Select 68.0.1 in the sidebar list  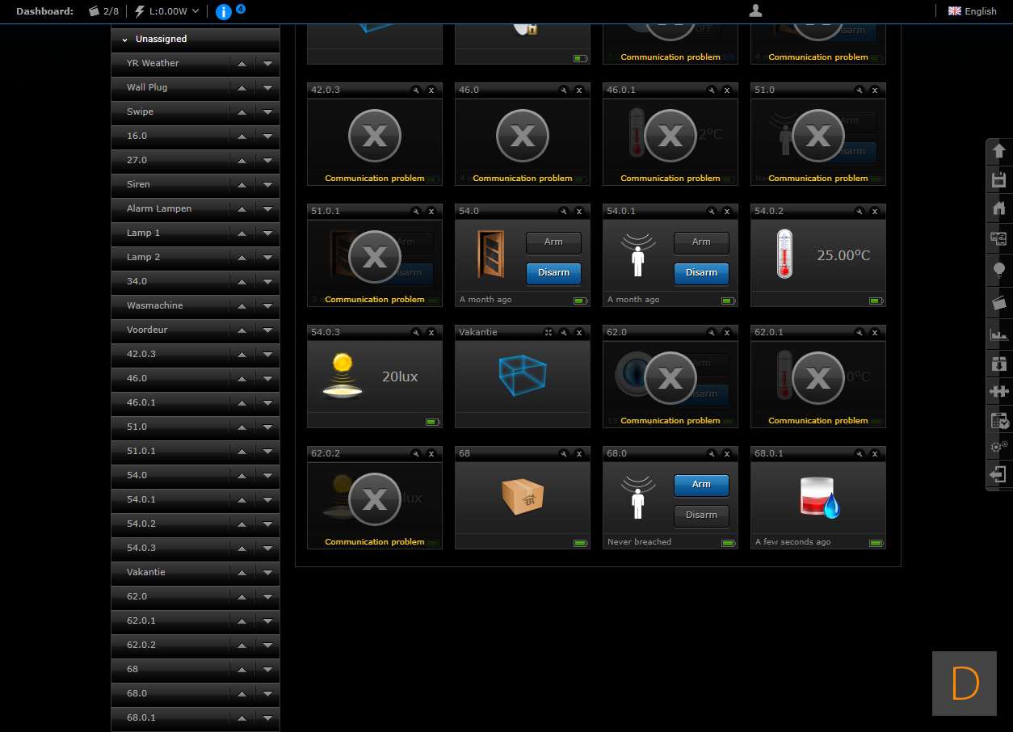141,717
